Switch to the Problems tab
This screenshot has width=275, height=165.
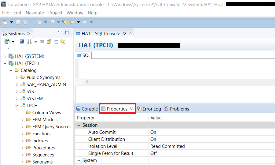(x=177, y=109)
